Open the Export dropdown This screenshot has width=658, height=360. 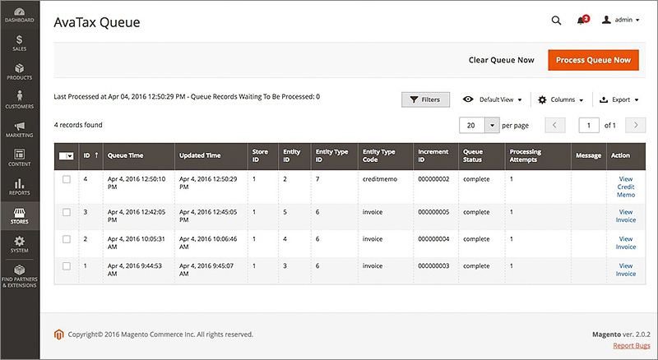619,99
